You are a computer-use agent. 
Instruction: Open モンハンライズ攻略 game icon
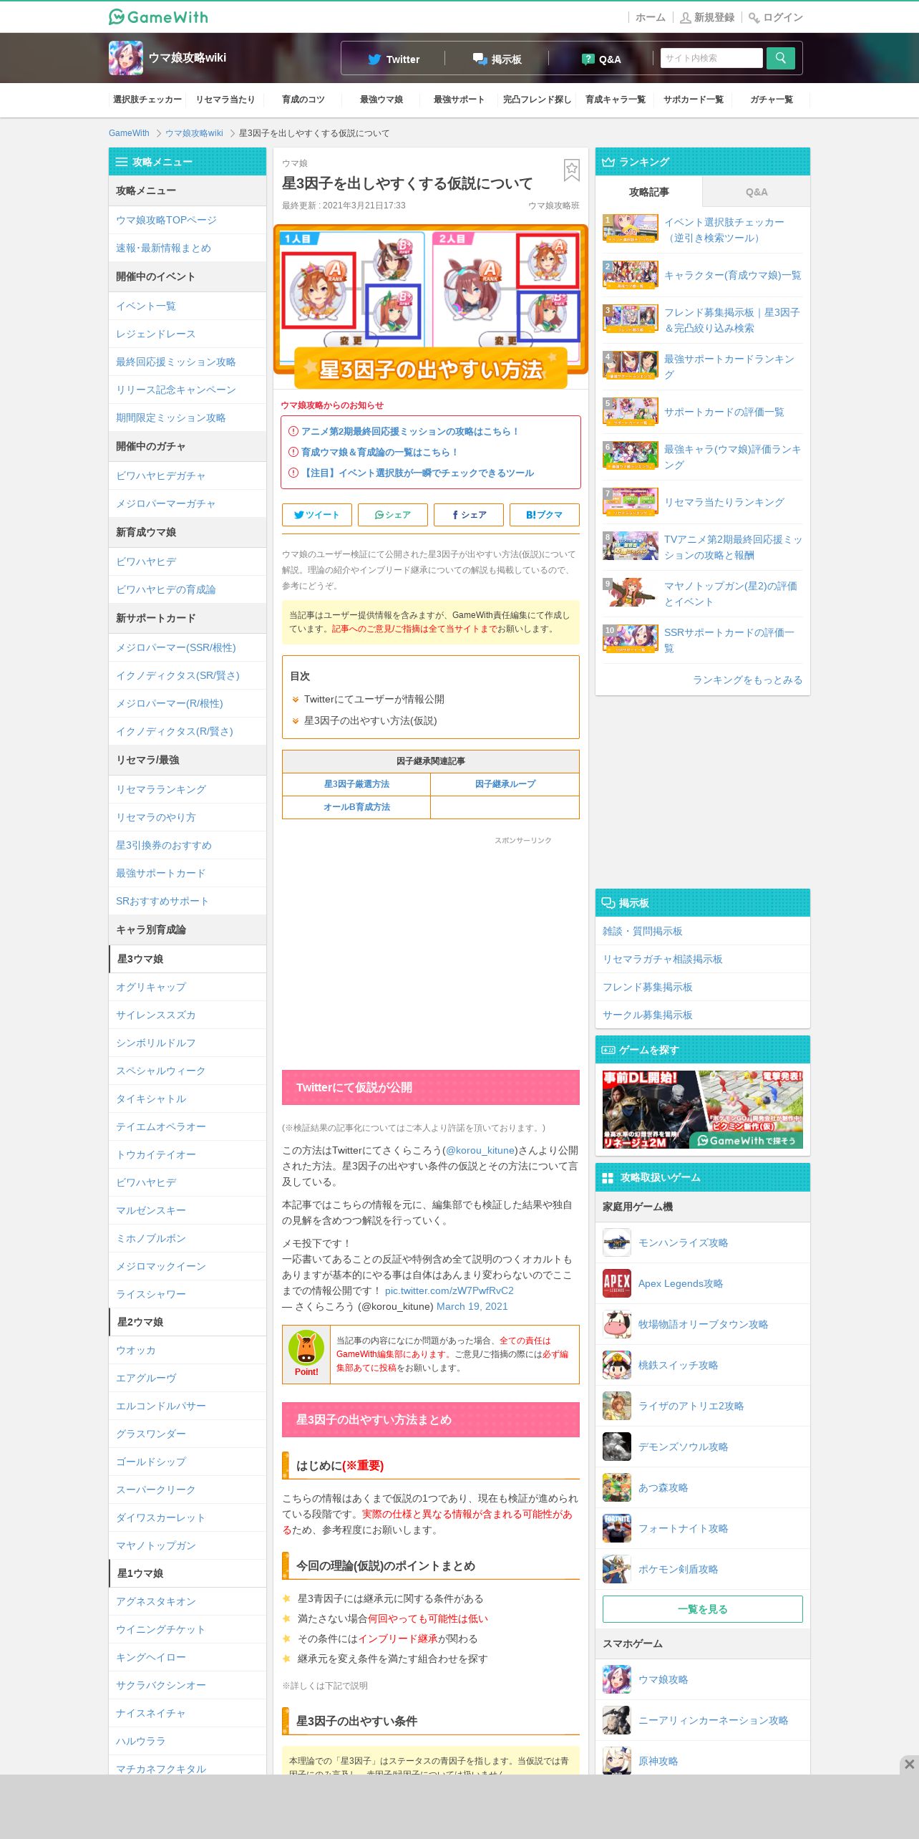(x=616, y=1243)
